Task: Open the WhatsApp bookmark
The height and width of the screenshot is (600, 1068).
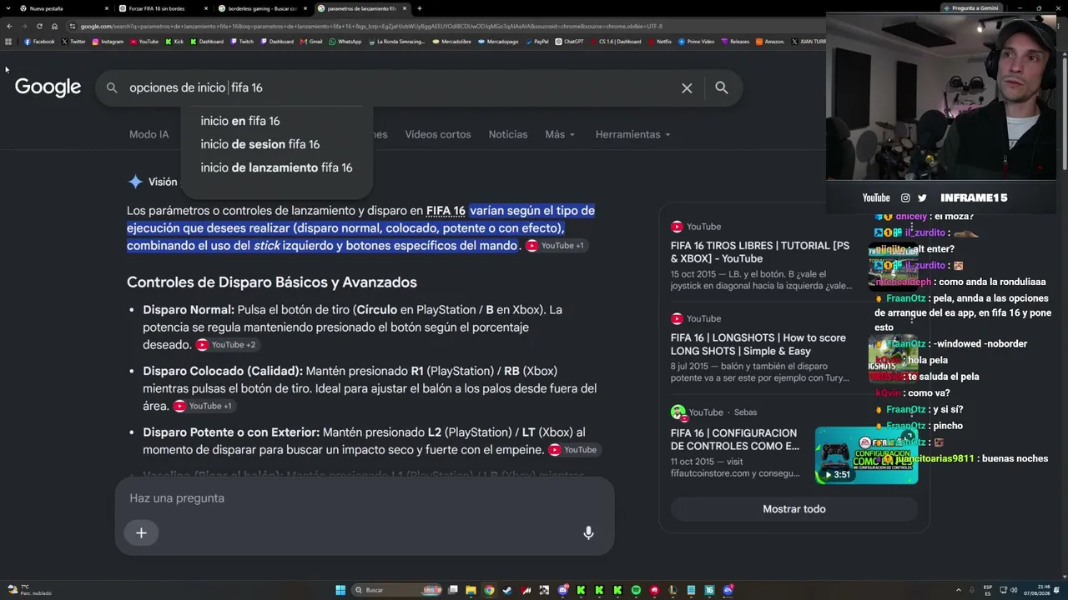Action: [345, 42]
